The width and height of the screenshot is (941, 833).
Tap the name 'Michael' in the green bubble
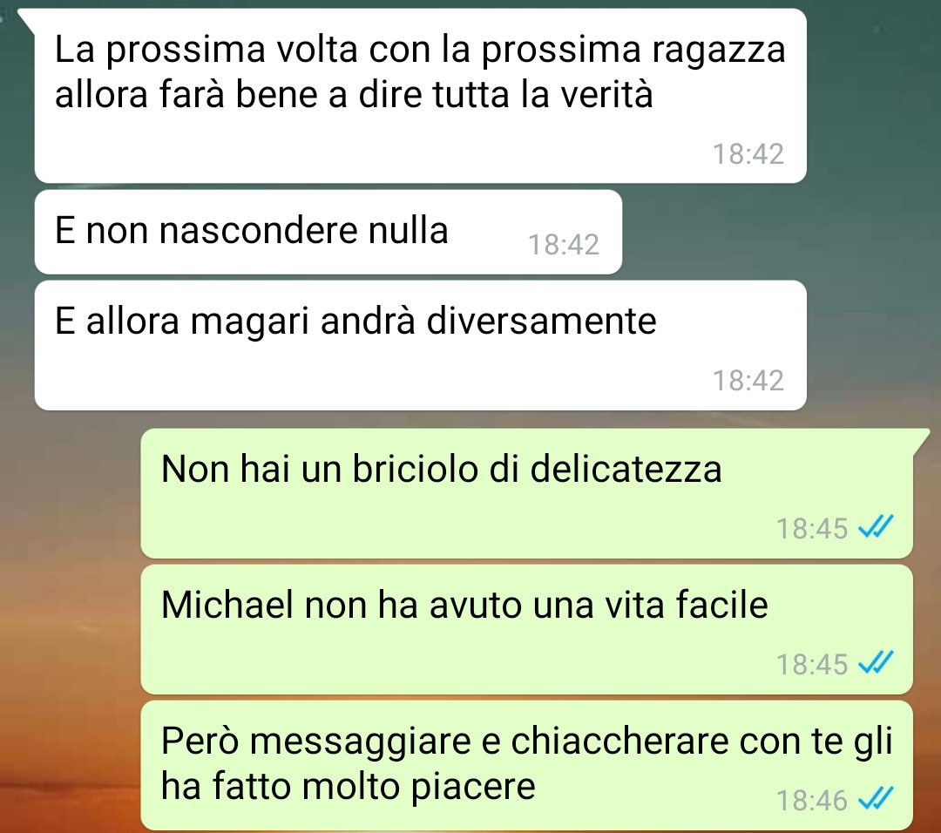coord(227,604)
